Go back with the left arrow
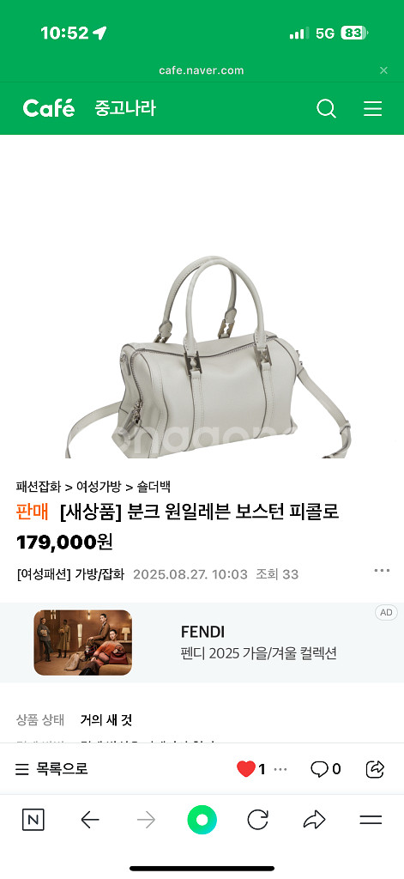This screenshot has height=879, width=404. pyautogui.click(x=90, y=820)
